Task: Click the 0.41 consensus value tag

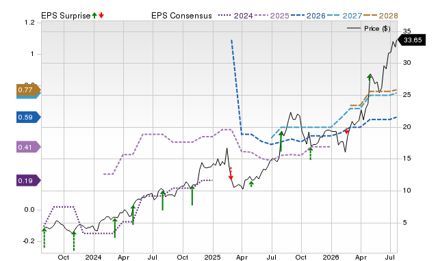Action: click(x=29, y=147)
